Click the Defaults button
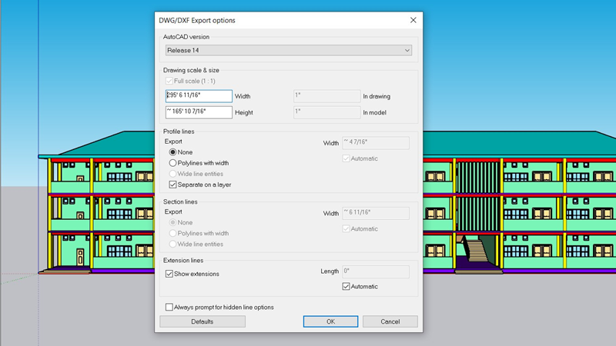The height and width of the screenshot is (346, 616). pos(203,321)
